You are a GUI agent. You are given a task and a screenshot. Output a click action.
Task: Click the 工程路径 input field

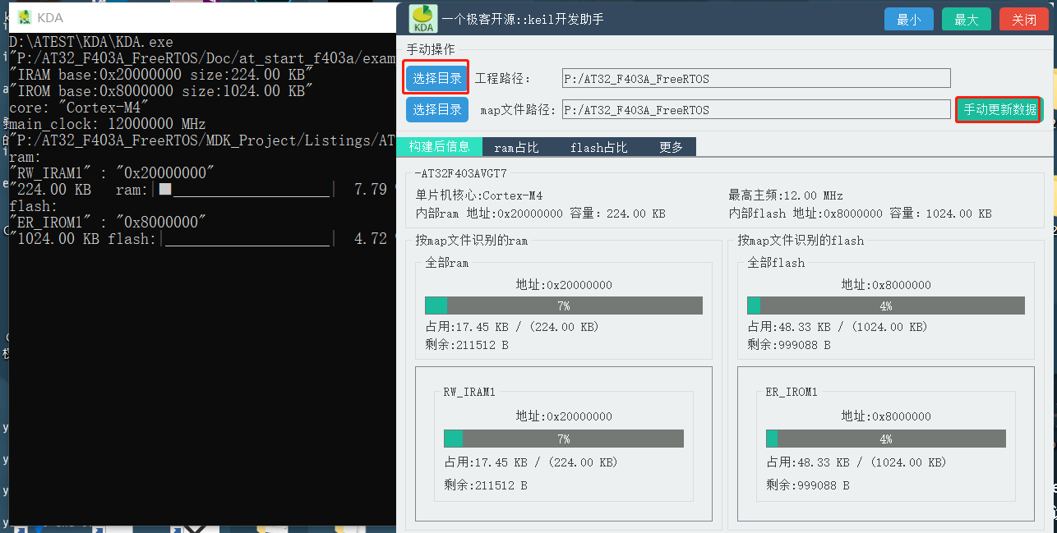756,79
